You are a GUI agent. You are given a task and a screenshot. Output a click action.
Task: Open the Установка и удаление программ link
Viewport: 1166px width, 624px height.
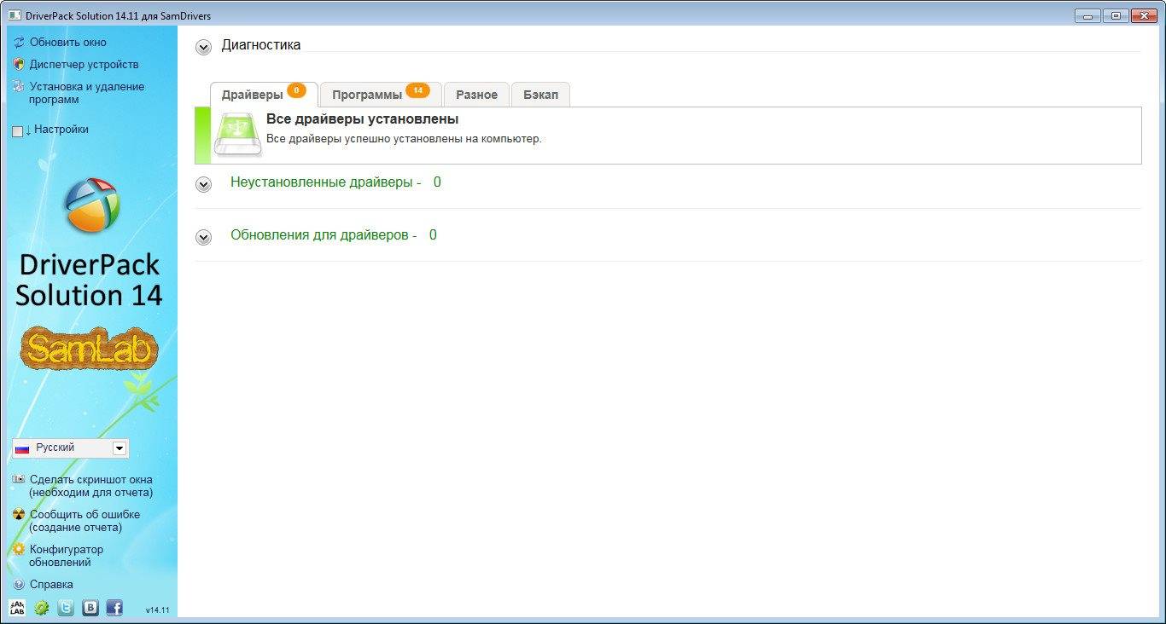click(x=86, y=93)
